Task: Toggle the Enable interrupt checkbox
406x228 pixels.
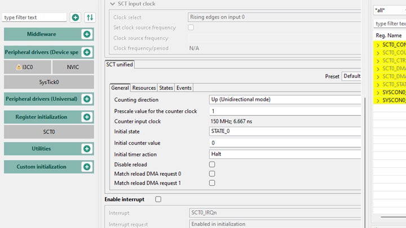Action: [158, 199]
